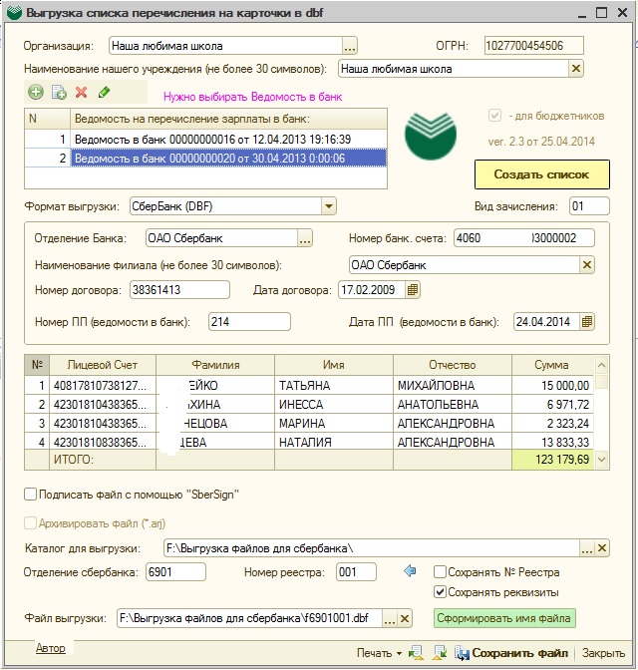
Task: Open the Автор link
Action: [x=51, y=648]
